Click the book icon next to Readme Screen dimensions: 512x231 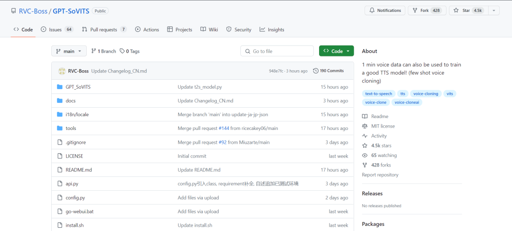tap(365, 116)
